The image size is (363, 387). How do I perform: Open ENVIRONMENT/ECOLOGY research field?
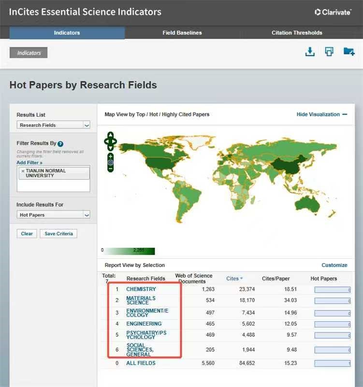[147, 313]
